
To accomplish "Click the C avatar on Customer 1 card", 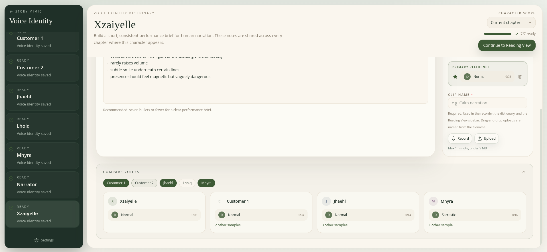I will pyautogui.click(x=219, y=201).
